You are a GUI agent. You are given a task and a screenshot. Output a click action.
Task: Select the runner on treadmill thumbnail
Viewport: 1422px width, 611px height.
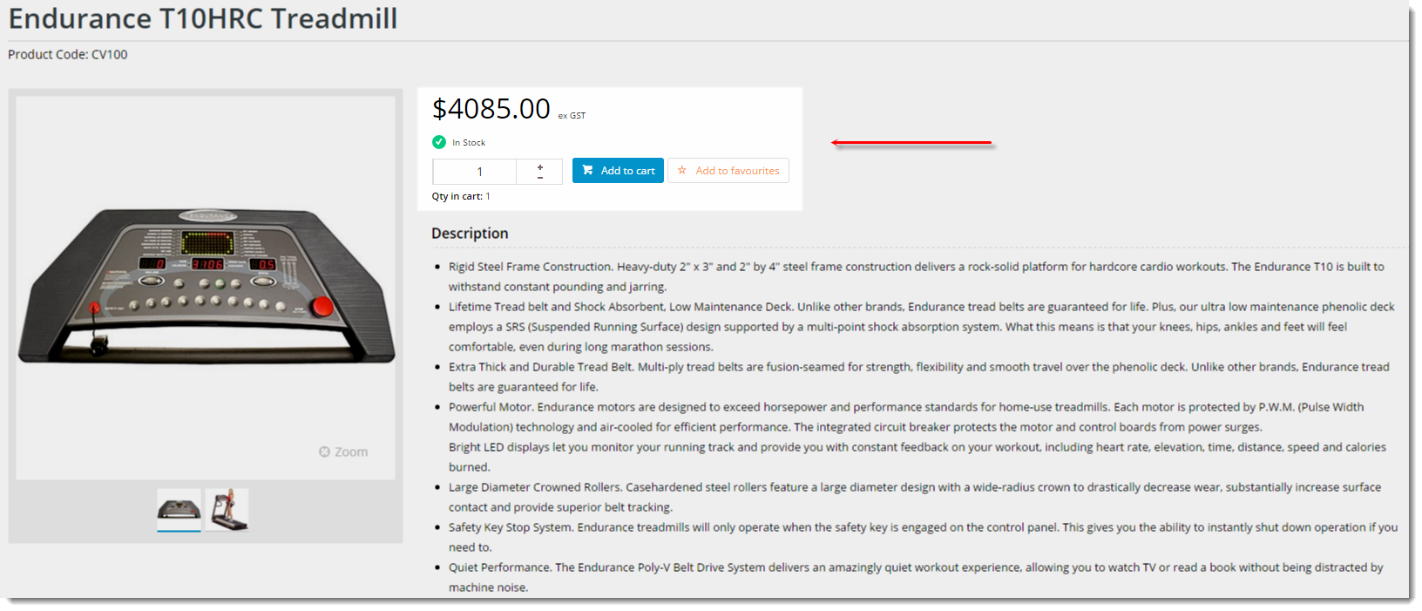[227, 509]
